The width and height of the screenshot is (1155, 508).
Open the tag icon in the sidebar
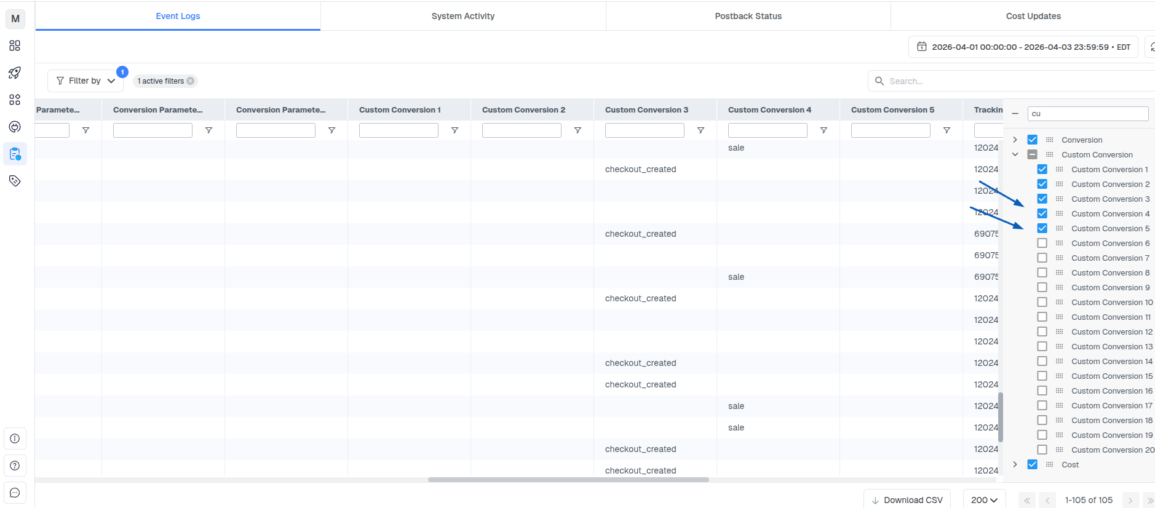pyautogui.click(x=15, y=181)
